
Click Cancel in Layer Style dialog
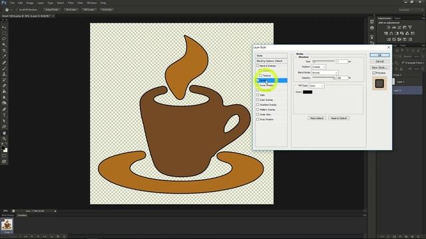[379, 61]
